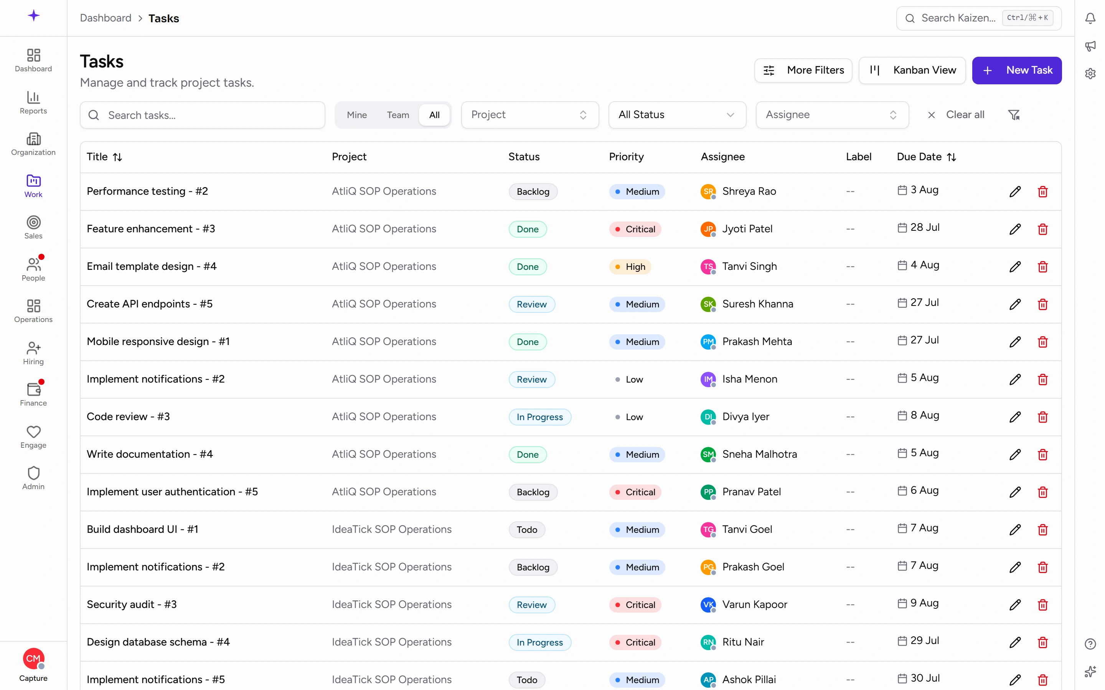Open the Finance sidebar section
This screenshot has height=690, width=1105.
33,394
